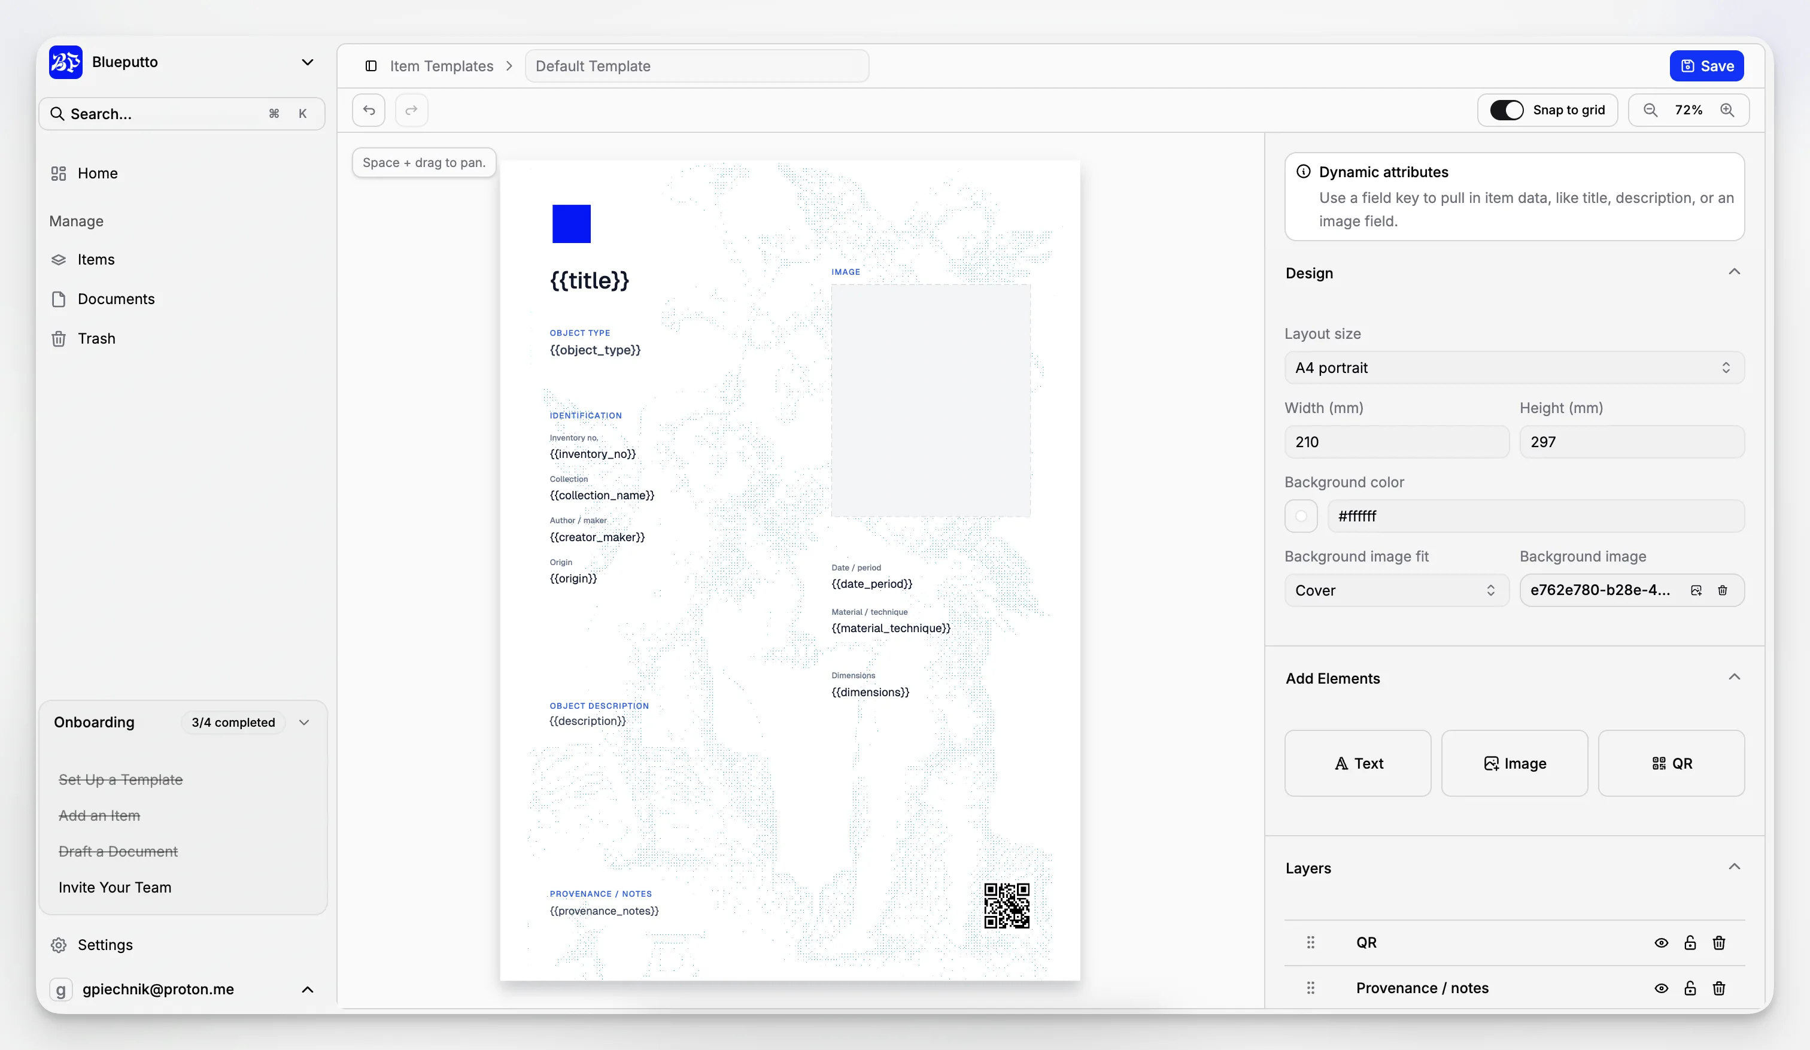
Task: Lock the Provenance / notes layer
Action: click(1689, 988)
